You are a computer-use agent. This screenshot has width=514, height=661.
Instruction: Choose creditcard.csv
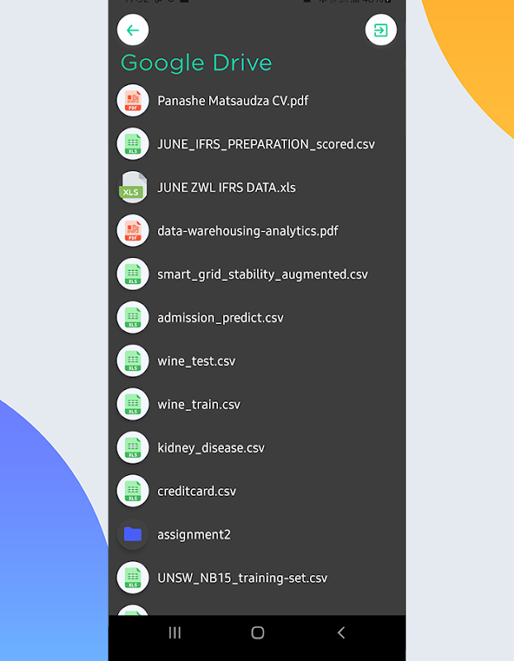coord(197,491)
